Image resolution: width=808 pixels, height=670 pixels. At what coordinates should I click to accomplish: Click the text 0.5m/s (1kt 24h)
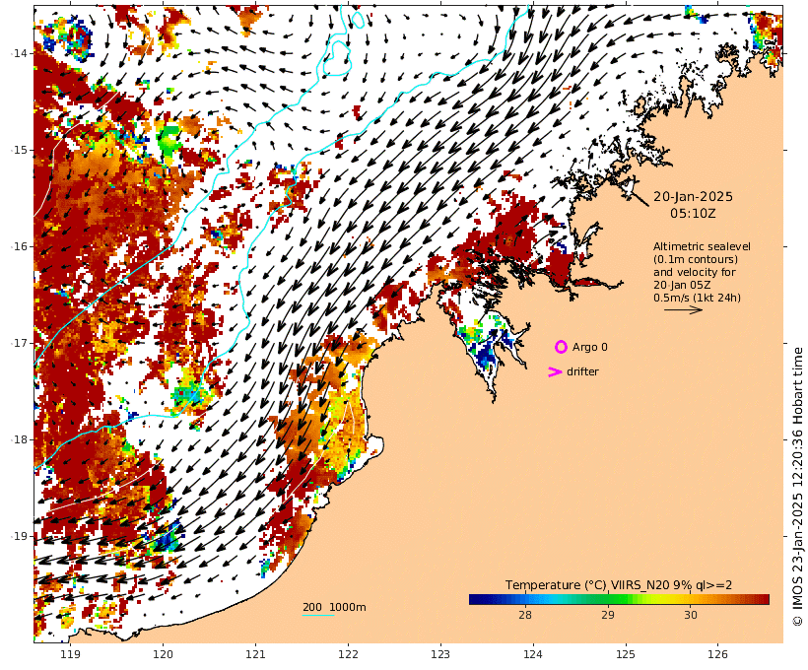(698, 298)
